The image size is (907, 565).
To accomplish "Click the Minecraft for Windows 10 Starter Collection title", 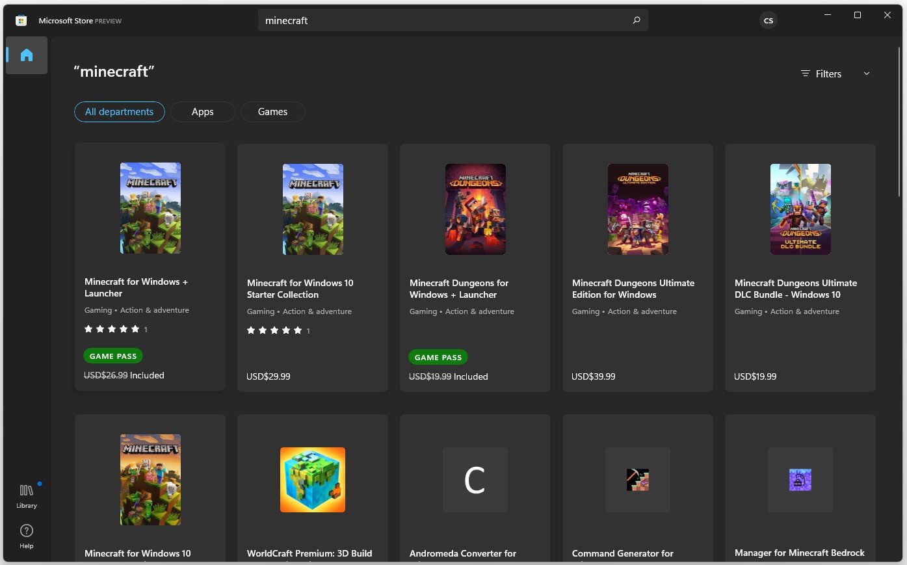I will tap(300, 289).
